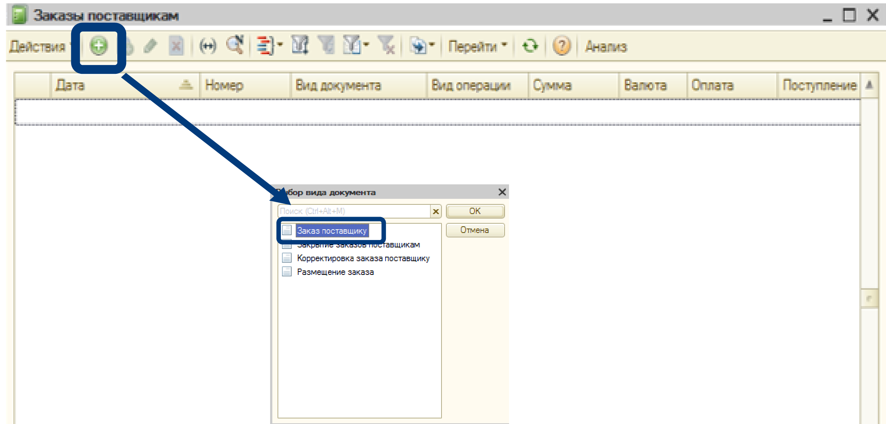The image size is (886, 424).
Task: Click the green Add new document icon
Action: coord(99,46)
